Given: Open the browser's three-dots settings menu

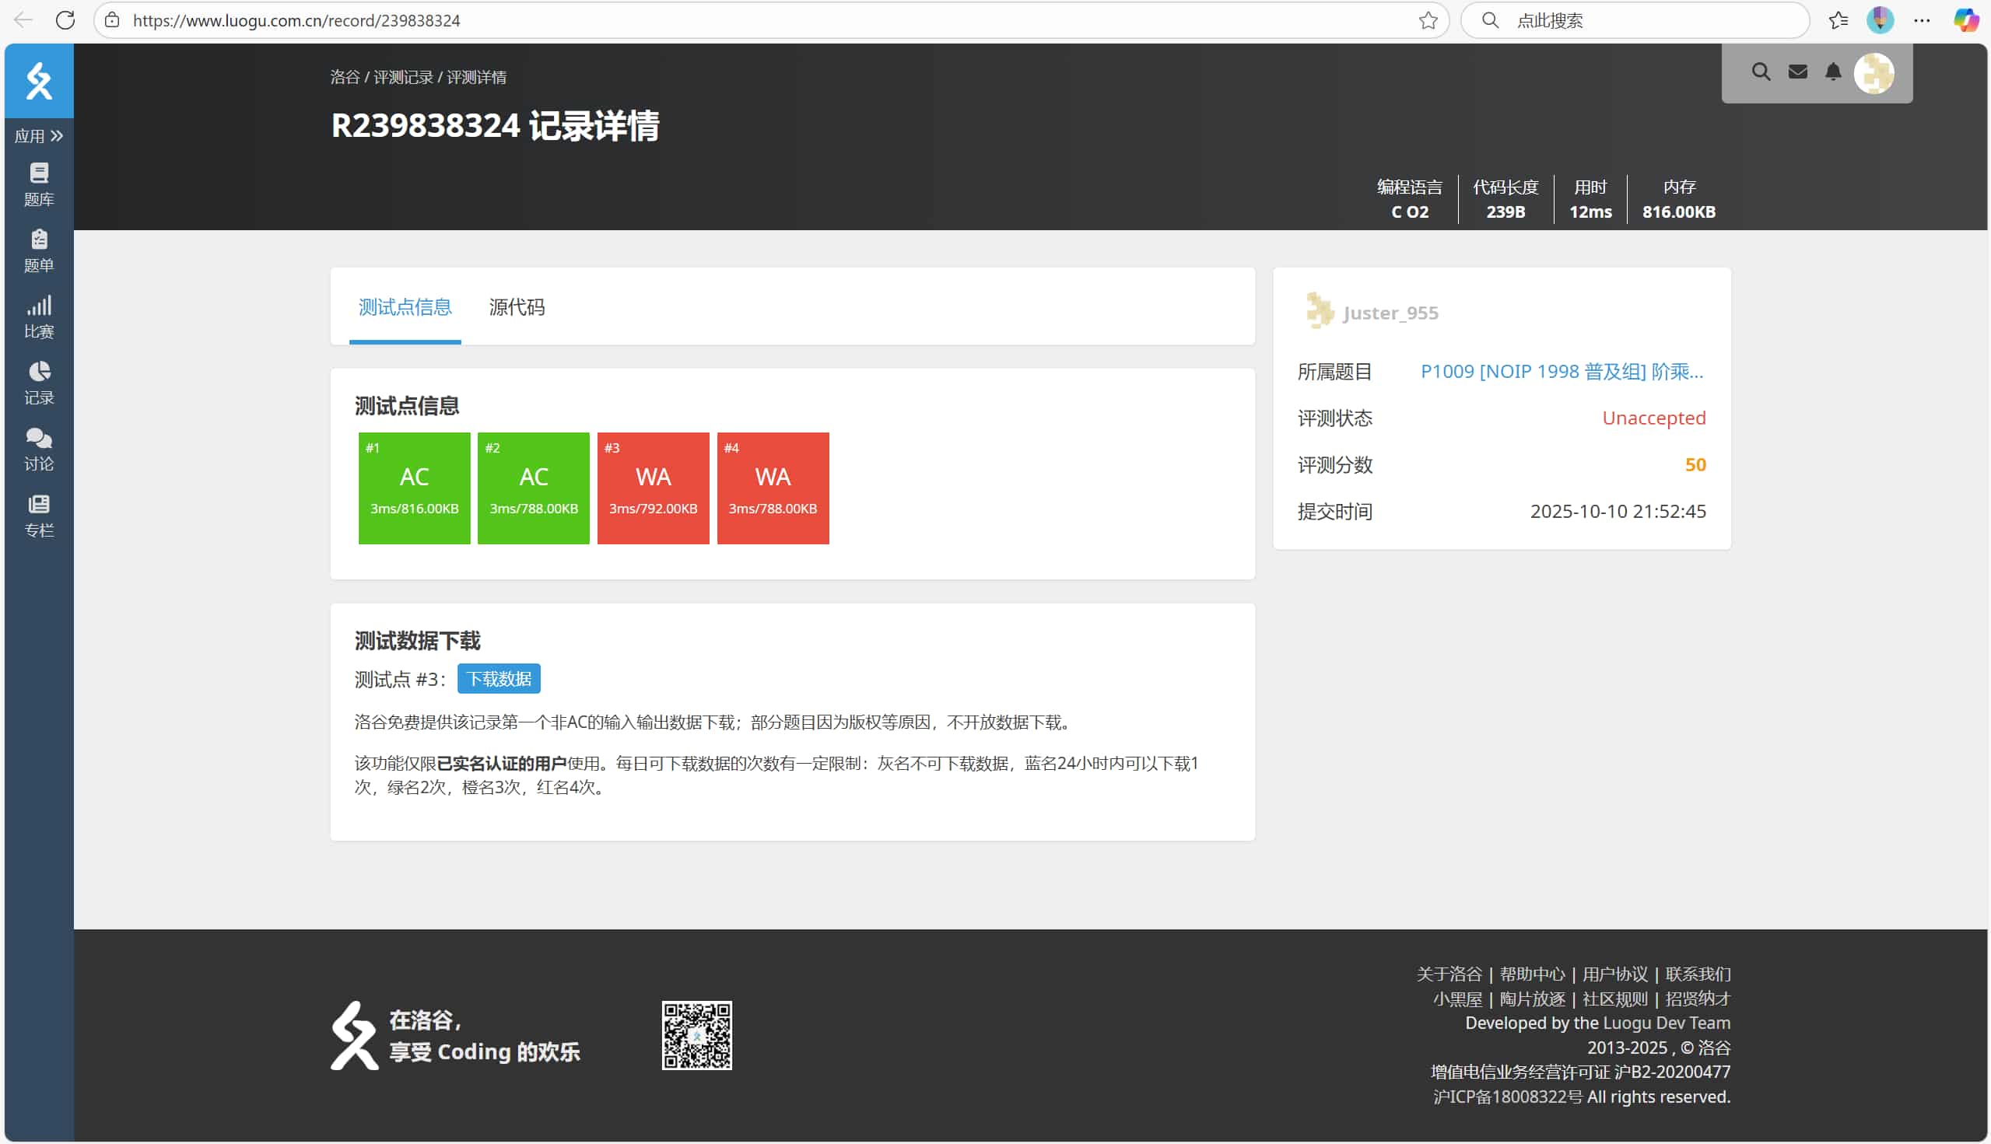Looking at the screenshot, I should pyautogui.click(x=1922, y=20).
